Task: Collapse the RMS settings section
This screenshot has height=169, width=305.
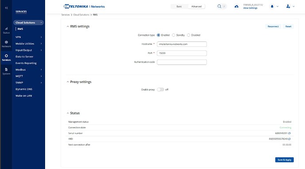Action: click(68, 26)
